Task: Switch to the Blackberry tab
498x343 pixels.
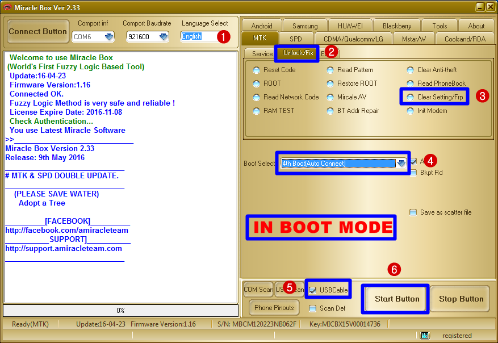Action: coord(397,26)
